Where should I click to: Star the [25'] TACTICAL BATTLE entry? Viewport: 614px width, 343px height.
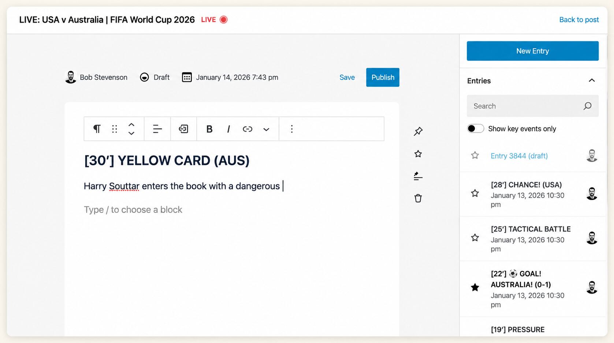pos(475,238)
